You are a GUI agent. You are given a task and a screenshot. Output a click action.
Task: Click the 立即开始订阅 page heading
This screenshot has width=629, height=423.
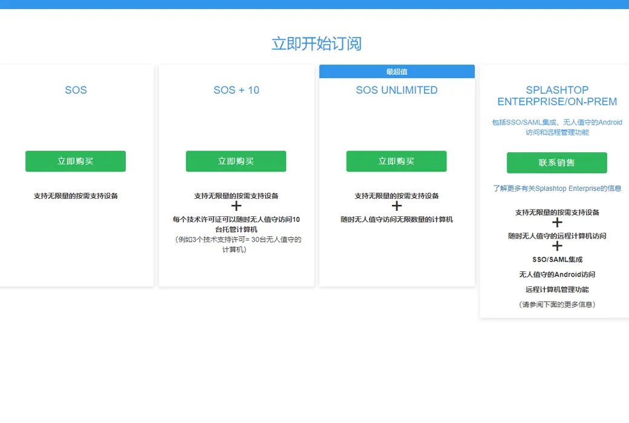316,44
